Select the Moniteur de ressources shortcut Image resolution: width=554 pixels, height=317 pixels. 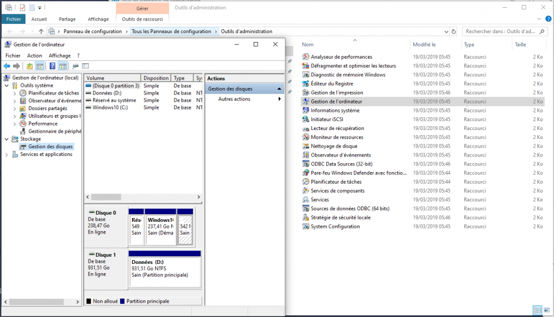click(x=337, y=137)
